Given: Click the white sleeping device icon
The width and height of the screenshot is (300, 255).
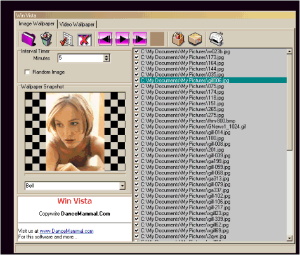Looking at the screenshot, I should pyautogui.click(x=216, y=39).
